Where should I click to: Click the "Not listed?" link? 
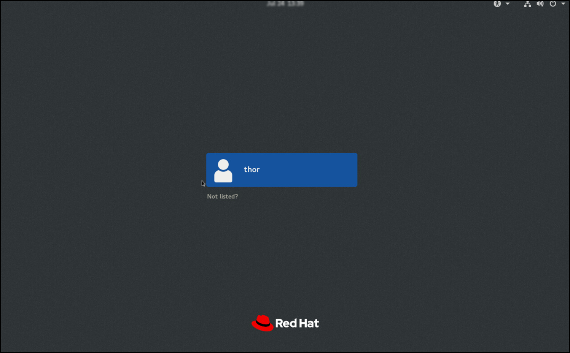click(222, 196)
